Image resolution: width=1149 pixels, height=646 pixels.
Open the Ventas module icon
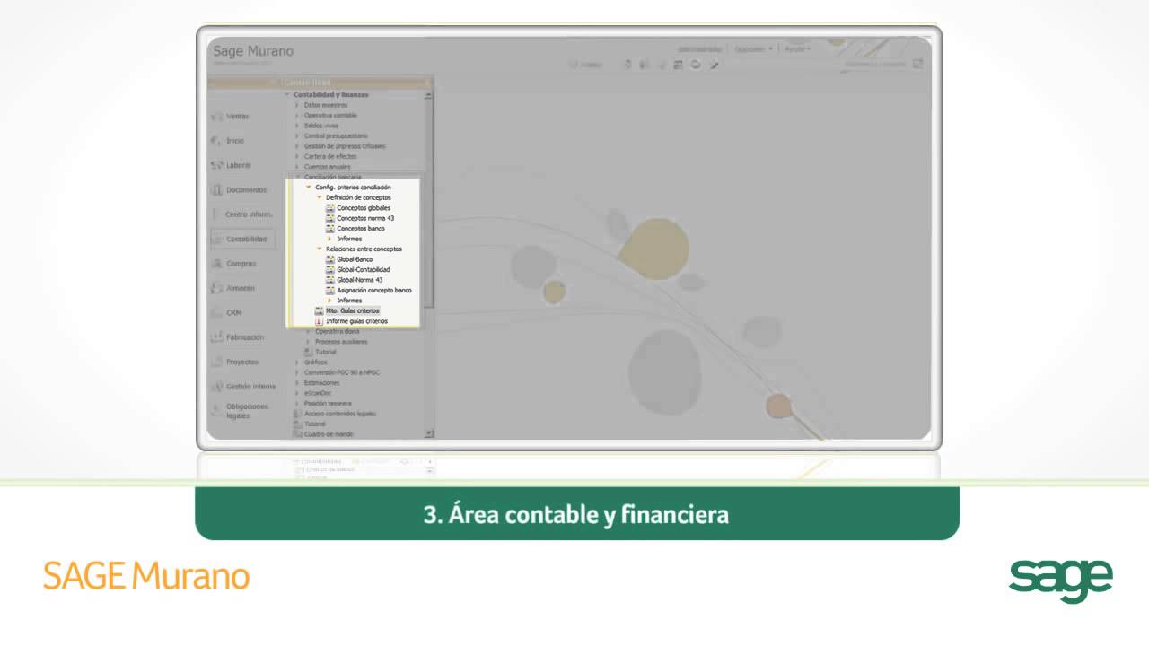(x=216, y=116)
